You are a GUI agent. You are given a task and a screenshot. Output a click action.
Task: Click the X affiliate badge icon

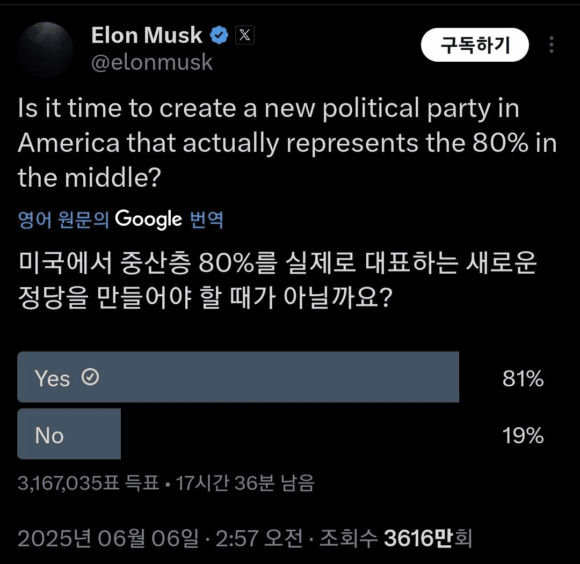[244, 35]
